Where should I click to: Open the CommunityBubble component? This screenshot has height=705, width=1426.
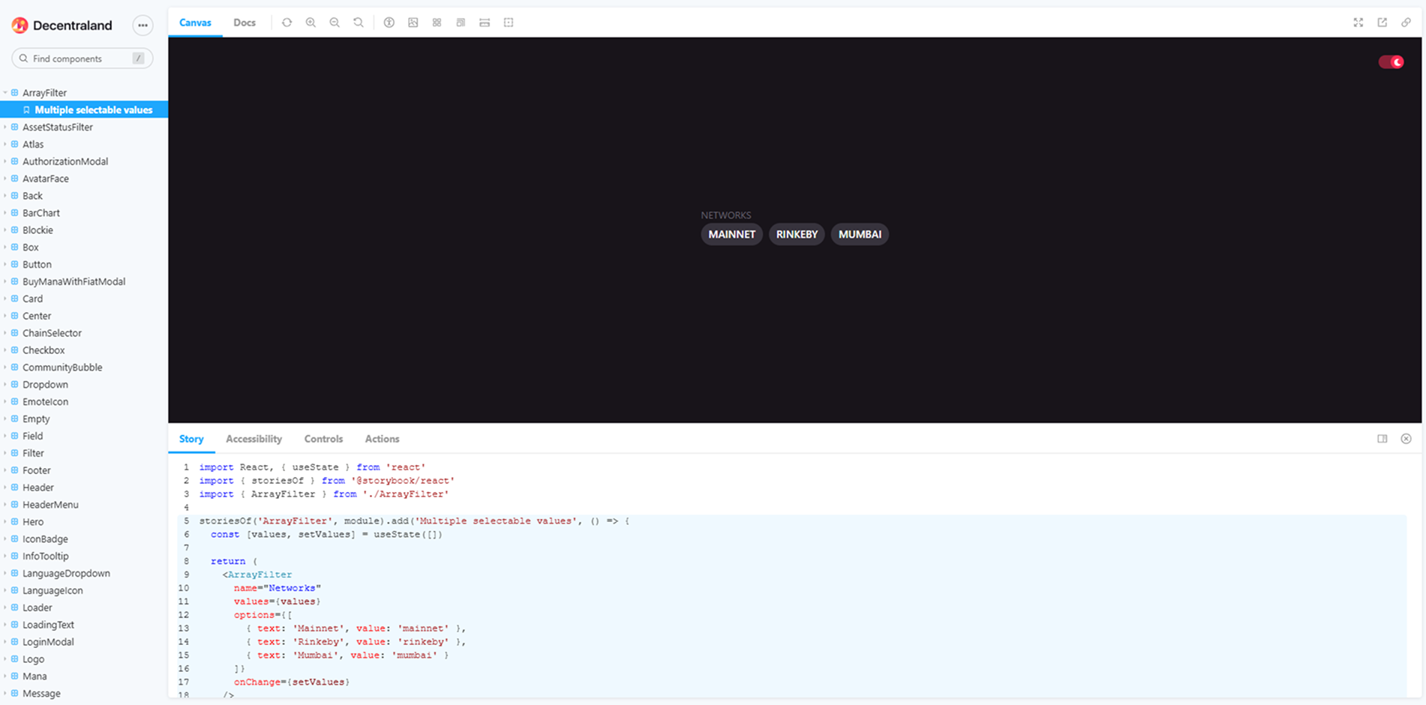pyautogui.click(x=62, y=367)
